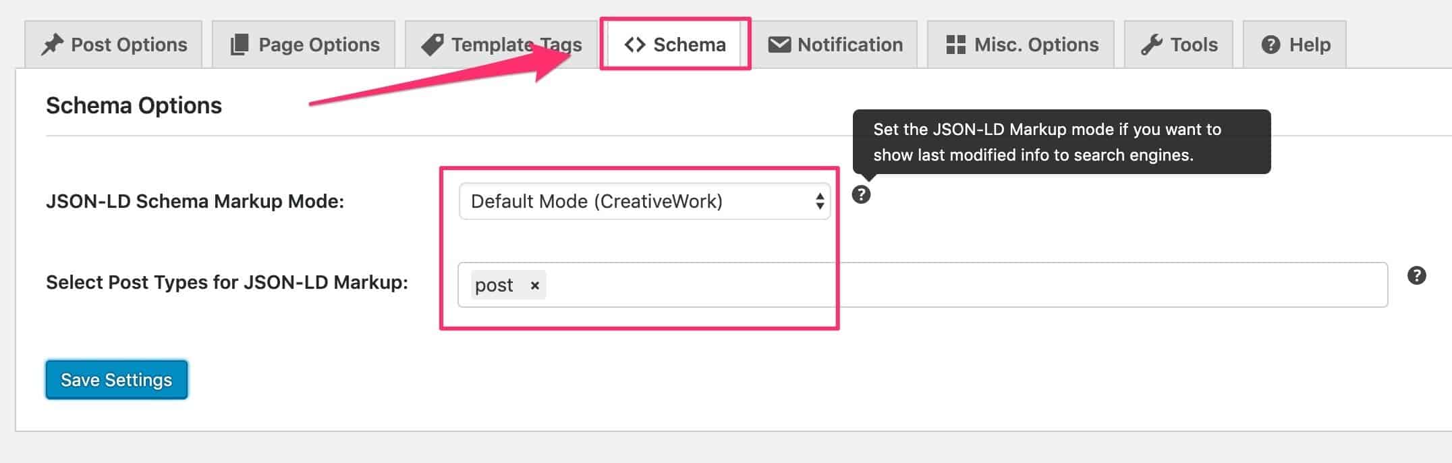Image resolution: width=1452 pixels, height=463 pixels.
Task: Click the question mark icon on Help tab
Action: click(x=1271, y=44)
